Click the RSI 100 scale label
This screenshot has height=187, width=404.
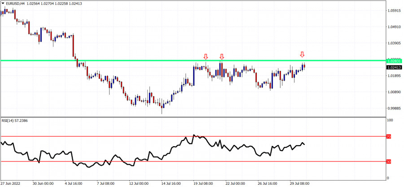390,121
